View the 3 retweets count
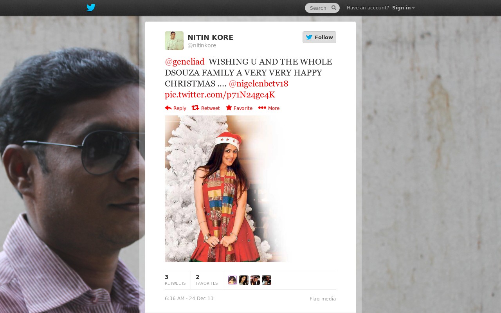The image size is (501, 313). click(x=175, y=280)
